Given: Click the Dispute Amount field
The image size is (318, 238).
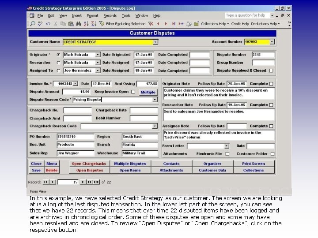Looking at the screenshot, I should [x=76, y=92].
